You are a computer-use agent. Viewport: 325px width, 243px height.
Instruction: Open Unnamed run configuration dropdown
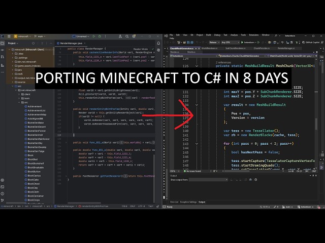(x=81, y=36)
